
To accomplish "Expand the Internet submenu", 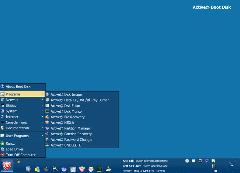I will pos(22,117).
